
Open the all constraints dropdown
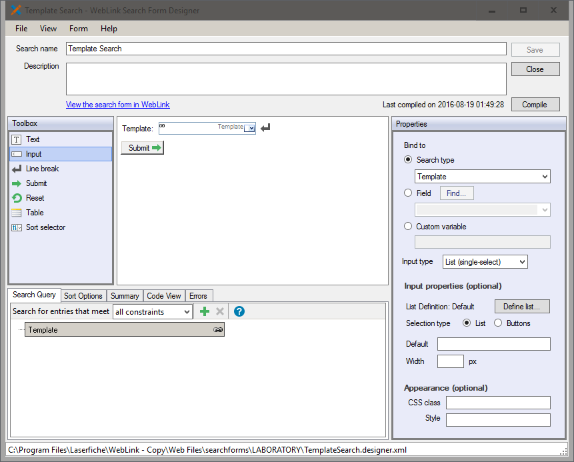152,311
